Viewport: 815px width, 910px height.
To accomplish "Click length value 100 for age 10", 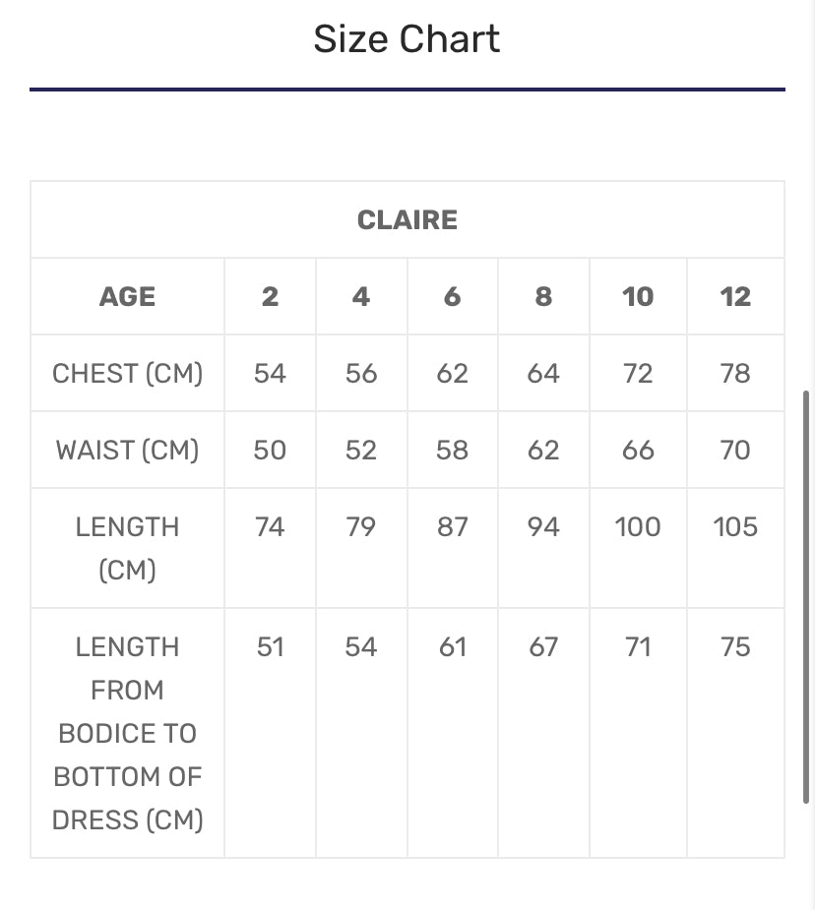I will pos(638,526).
